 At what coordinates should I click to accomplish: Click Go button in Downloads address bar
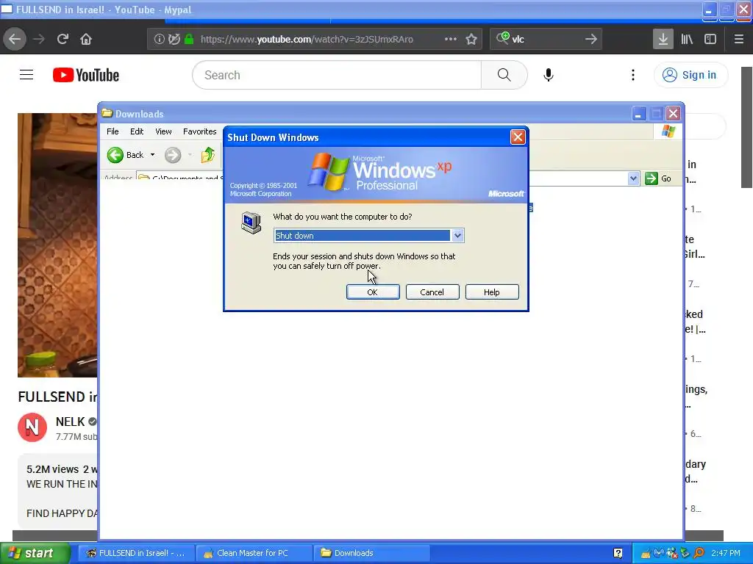pos(658,178)
